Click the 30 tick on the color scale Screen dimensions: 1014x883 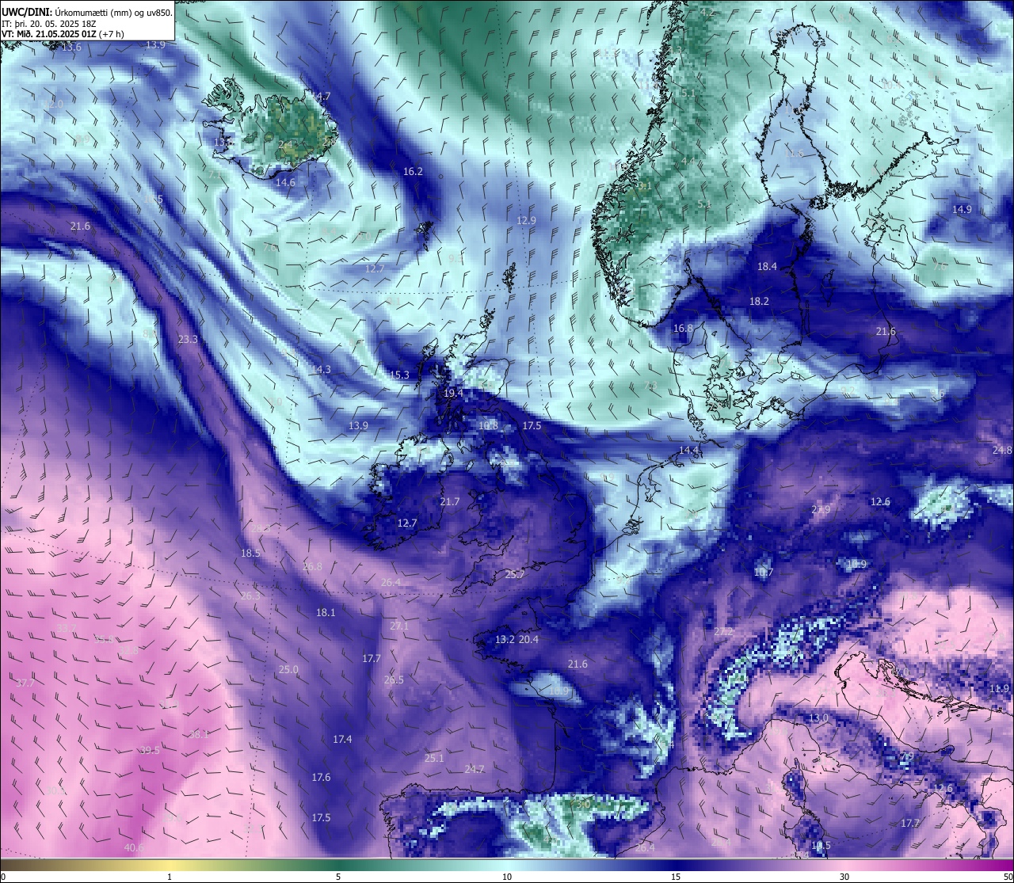pos(844,877)
